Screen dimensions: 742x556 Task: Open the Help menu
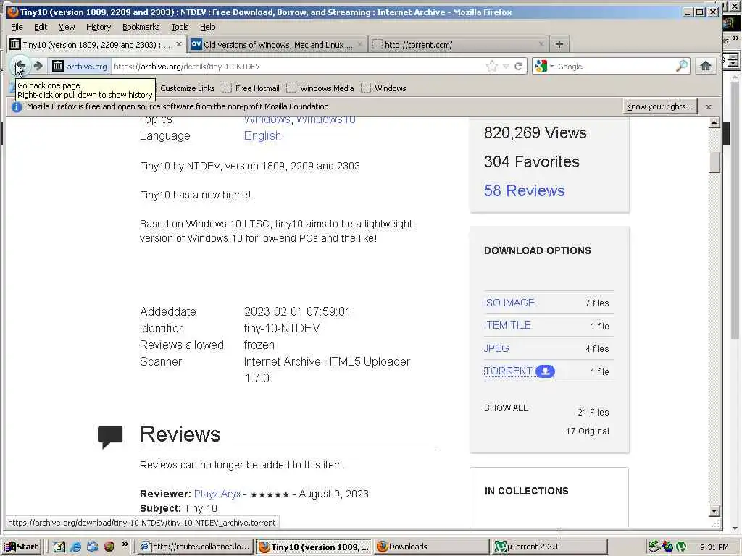[207, 27]
